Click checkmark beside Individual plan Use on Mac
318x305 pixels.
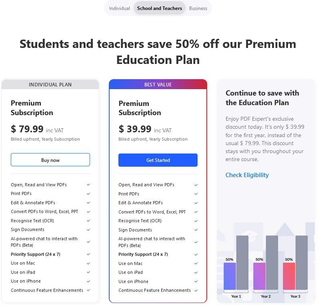pyautogui.click(x=88, y=263)
